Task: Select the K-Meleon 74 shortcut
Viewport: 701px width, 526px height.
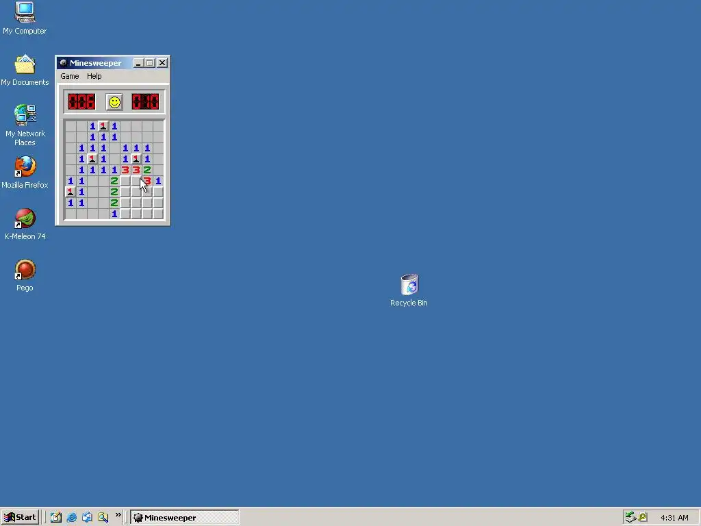Action: point(25,224)
